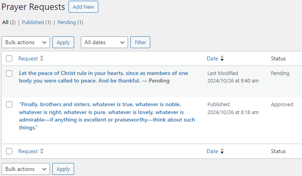Click sort arrows beside top Date header
Screen dimensions: 302x176
tap(222, 58)
